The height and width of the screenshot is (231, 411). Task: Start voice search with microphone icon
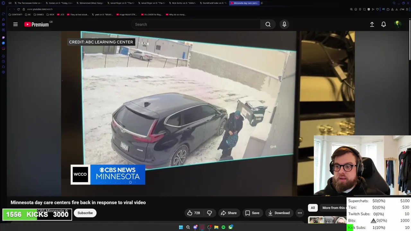(284, 24)
